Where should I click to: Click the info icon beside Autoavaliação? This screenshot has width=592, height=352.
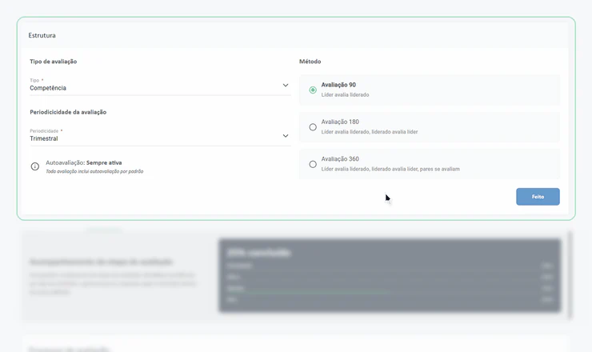point(34,166)
